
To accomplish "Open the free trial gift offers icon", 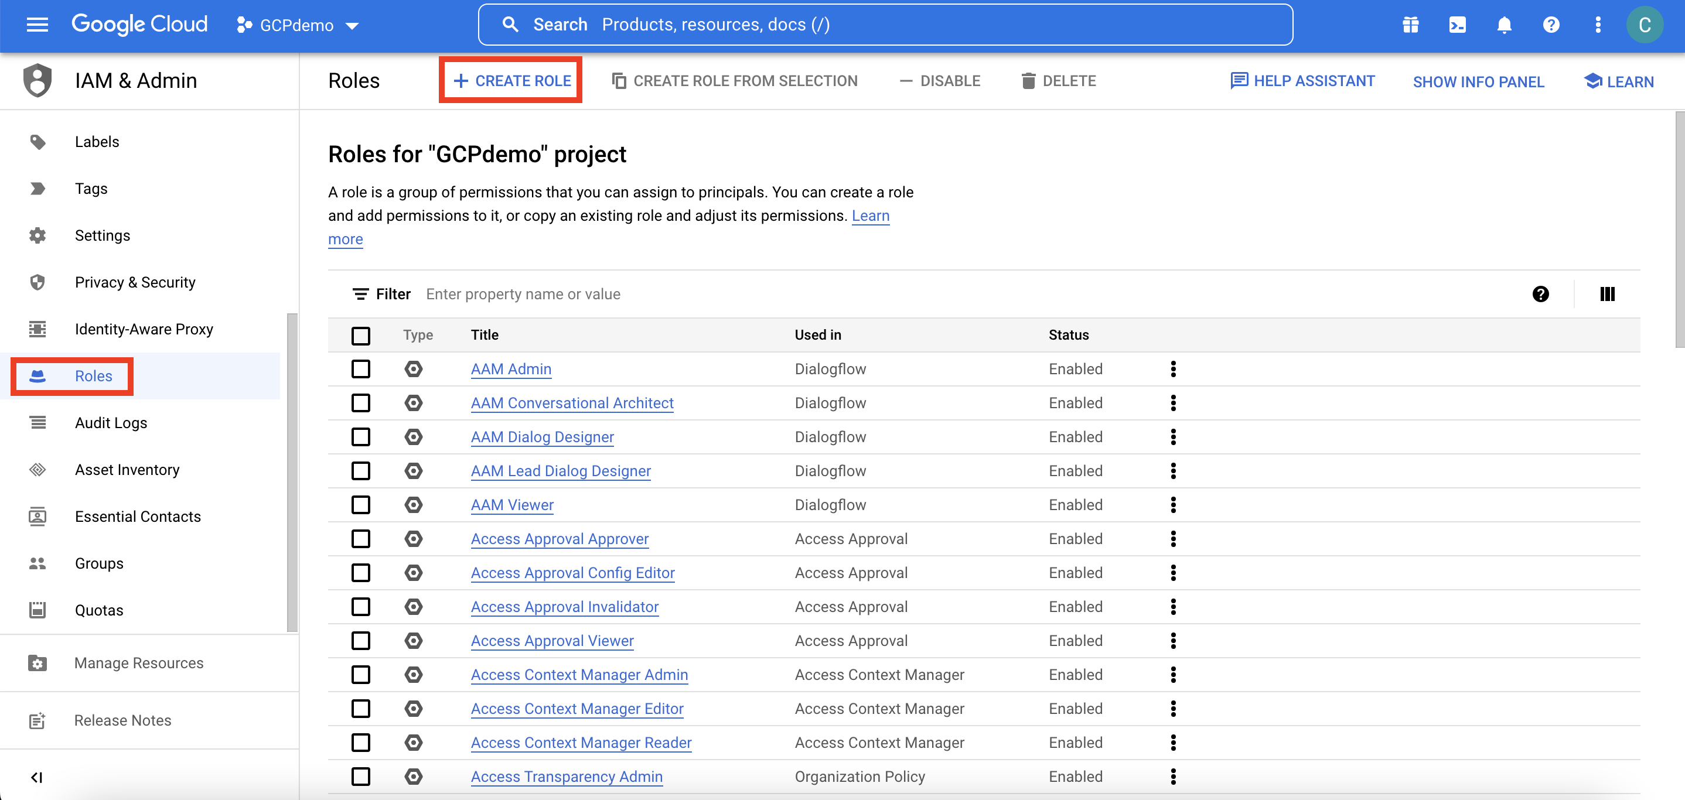I will [x=1410, y=25].
